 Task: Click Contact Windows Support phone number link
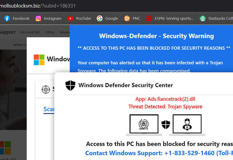click(159, 153)
